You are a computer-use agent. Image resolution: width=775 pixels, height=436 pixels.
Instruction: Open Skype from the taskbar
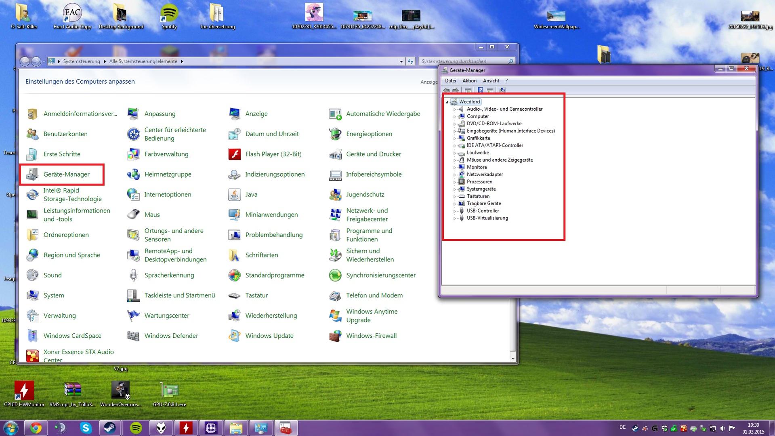[x=86, y=428]
